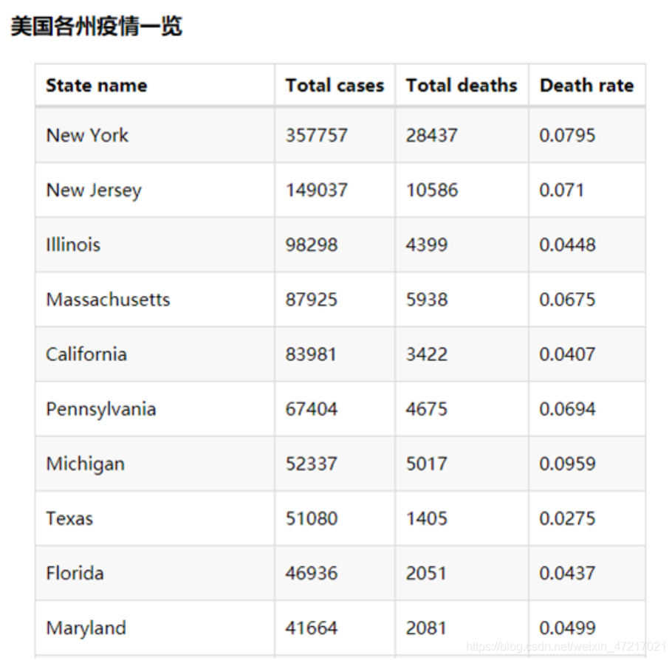The width and height of the screenshot is (672, 660).
Task: Click the Total deaths column header
Action: 462,86
